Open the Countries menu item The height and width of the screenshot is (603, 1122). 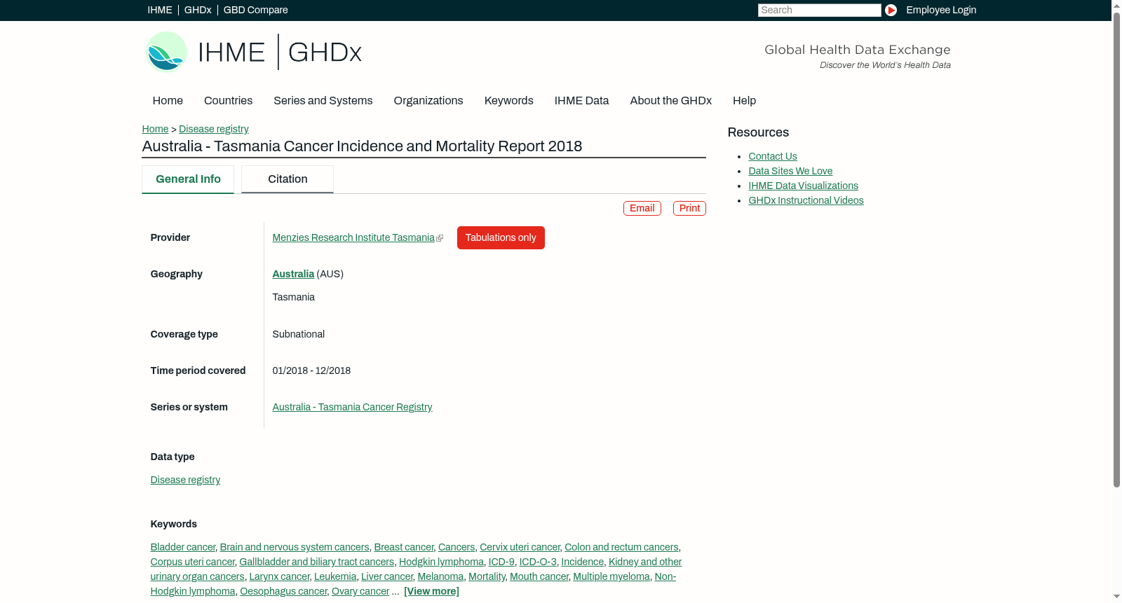pyautogui.click(x=228, y=101)
